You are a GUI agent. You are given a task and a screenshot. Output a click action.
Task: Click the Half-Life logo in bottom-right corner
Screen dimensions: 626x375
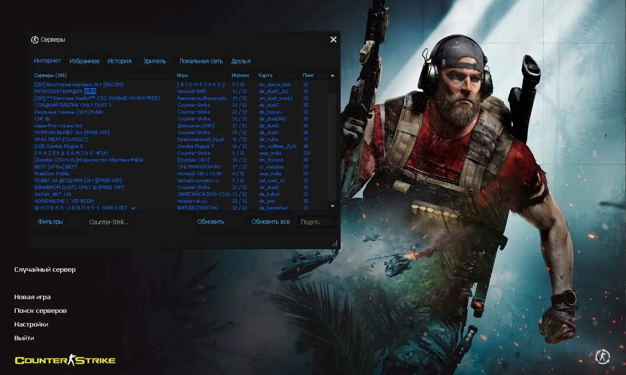pos(603,357)
